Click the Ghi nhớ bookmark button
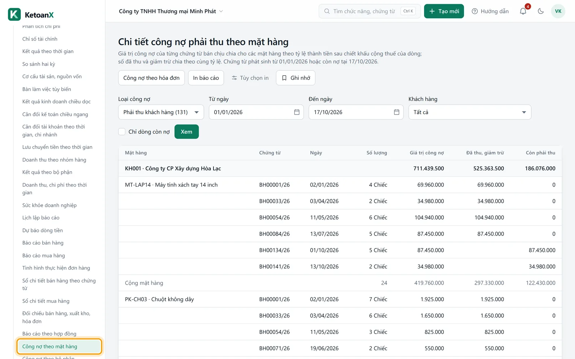This screenshot has width=575, height=359. (x=296, y=78)
